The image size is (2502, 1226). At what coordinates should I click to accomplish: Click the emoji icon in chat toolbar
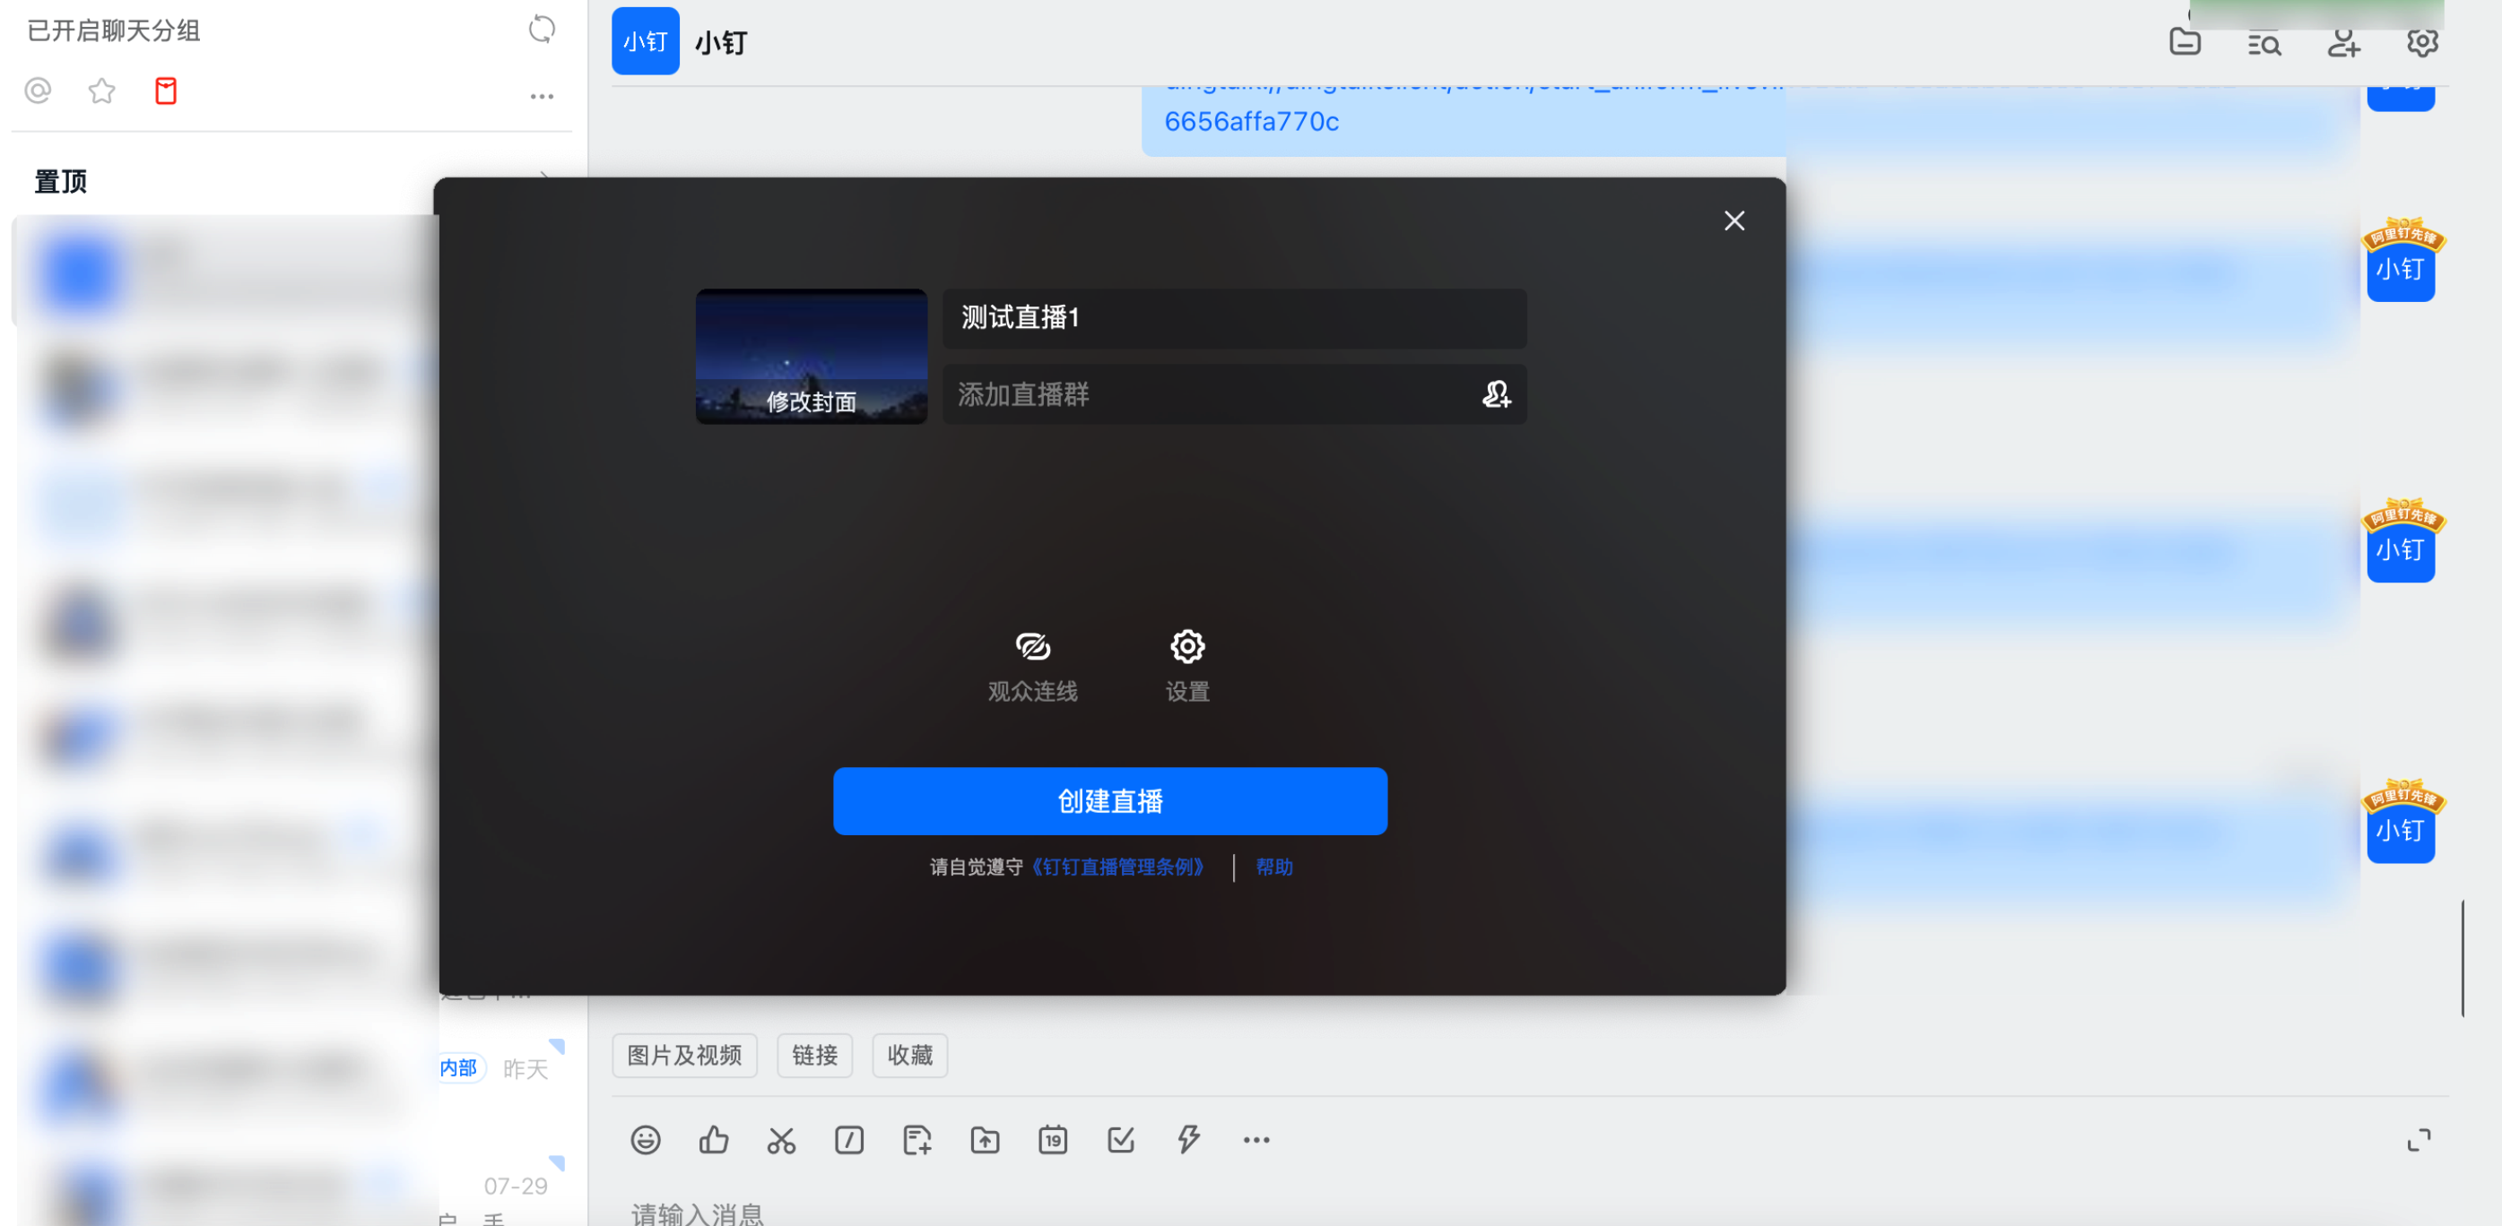pyautogui.click(x=645, y=1140)
